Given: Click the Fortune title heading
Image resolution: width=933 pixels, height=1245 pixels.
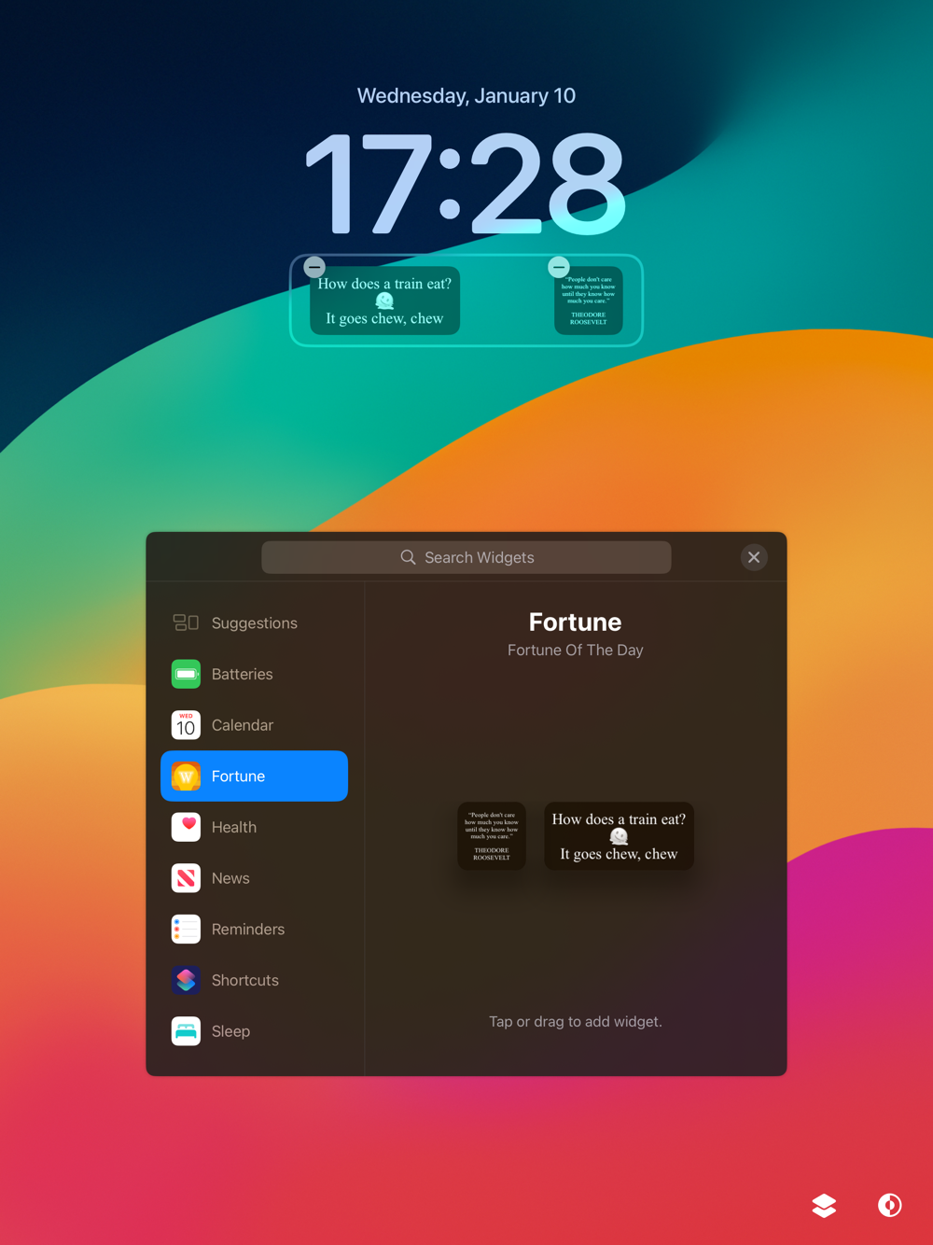Looking at the screenshot, I should 576,622.
